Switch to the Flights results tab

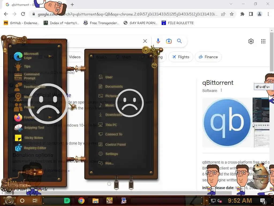click(181, 57)
